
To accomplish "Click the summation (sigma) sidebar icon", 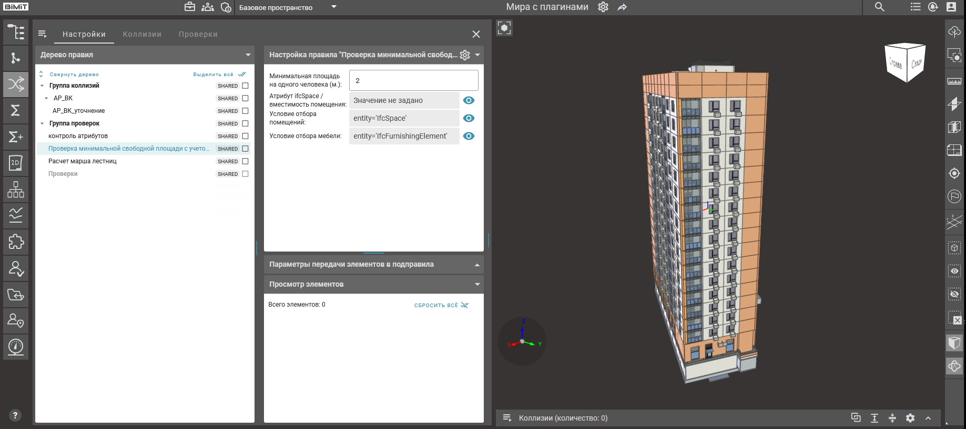I will tap(16, 110).
